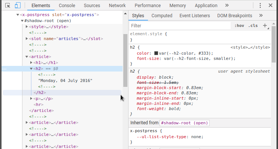
Task: Expand the first collapsed article node
Action: click(x=27, y=122)
